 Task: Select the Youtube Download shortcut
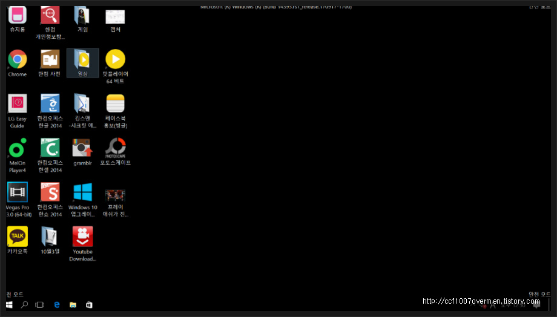[83, 237]
